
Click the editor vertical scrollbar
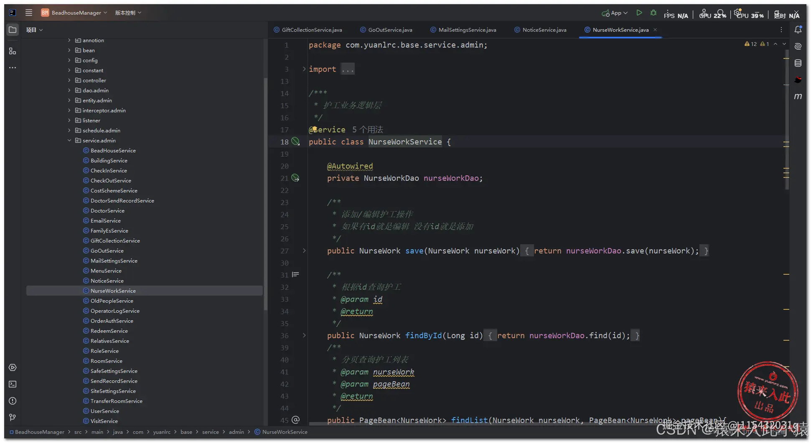[x=787, y=120]
